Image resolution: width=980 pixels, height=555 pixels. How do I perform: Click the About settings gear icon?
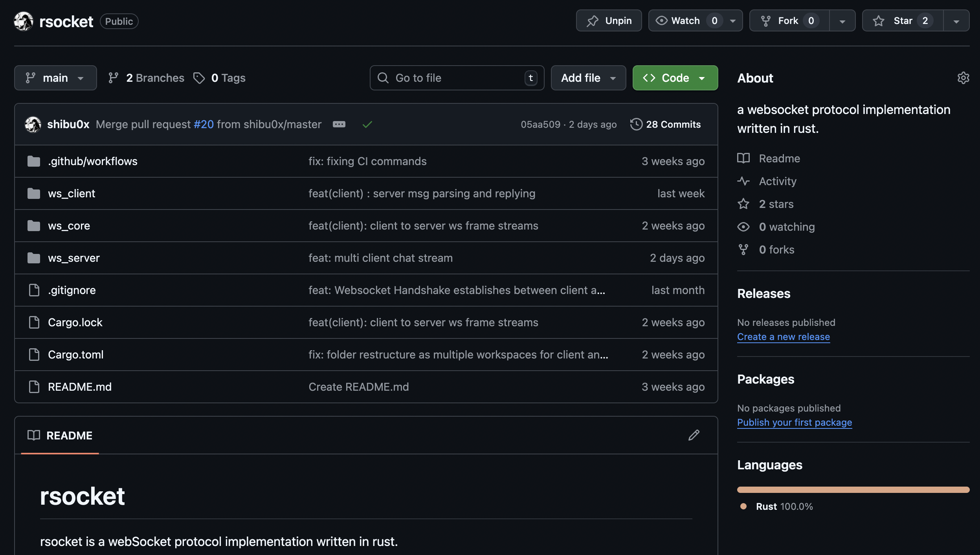click(x=963, y=78)
